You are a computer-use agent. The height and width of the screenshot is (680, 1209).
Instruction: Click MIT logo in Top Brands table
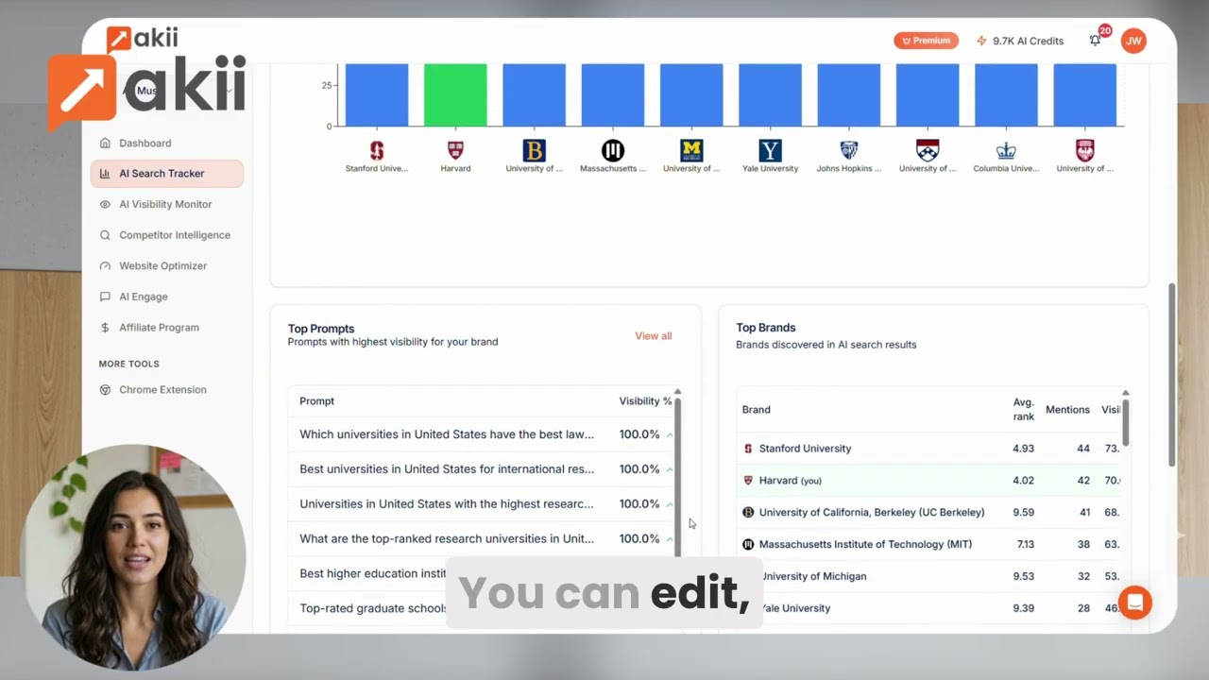point(748,545)
